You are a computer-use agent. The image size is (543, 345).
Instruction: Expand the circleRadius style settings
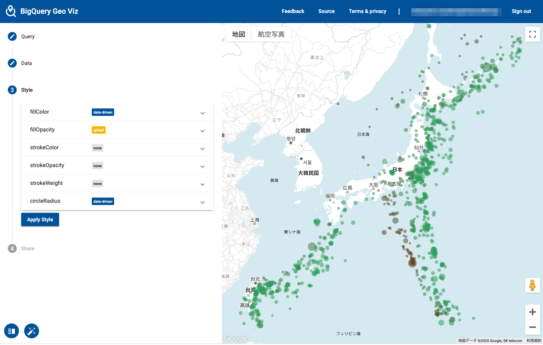coord(203,202)
